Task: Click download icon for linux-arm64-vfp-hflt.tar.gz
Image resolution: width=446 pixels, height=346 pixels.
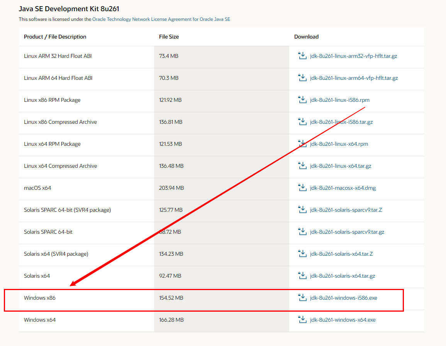Action: click(x=302, y=78)
